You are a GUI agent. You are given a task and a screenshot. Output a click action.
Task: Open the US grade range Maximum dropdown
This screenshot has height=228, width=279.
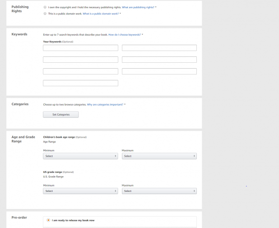159,191
